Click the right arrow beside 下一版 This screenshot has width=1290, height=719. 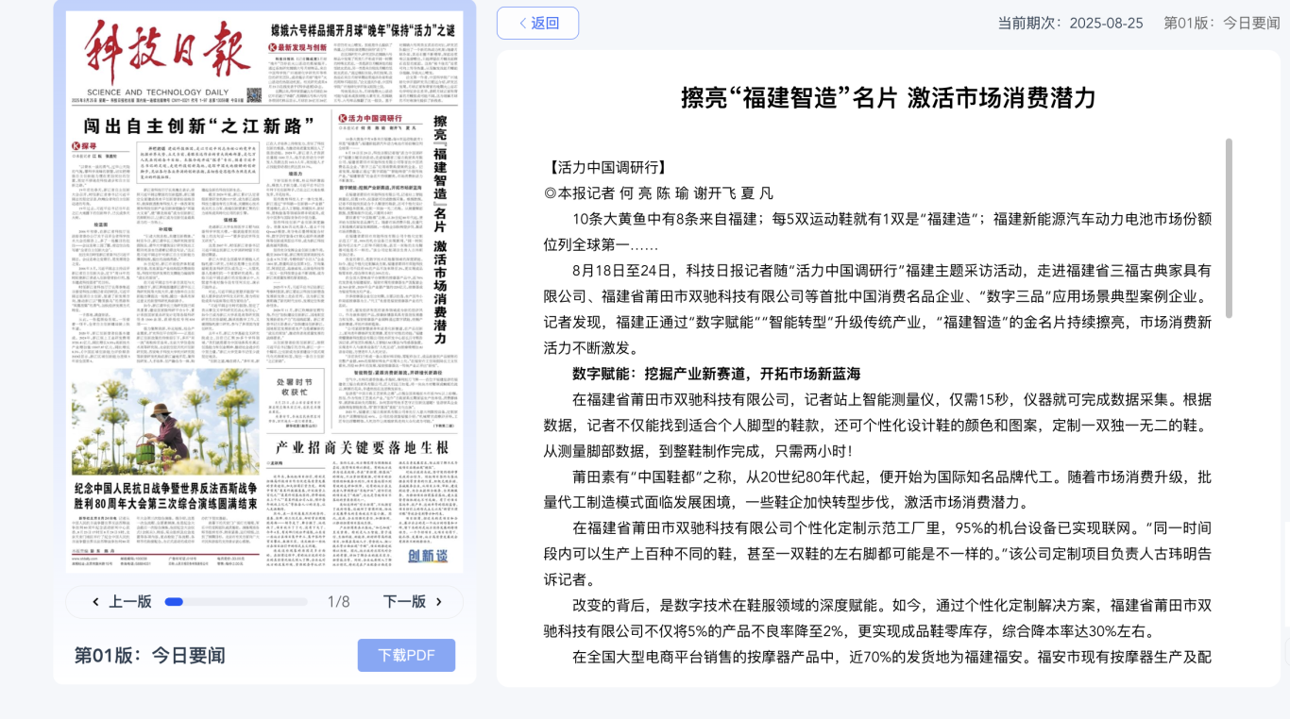[x=439, y=602]
